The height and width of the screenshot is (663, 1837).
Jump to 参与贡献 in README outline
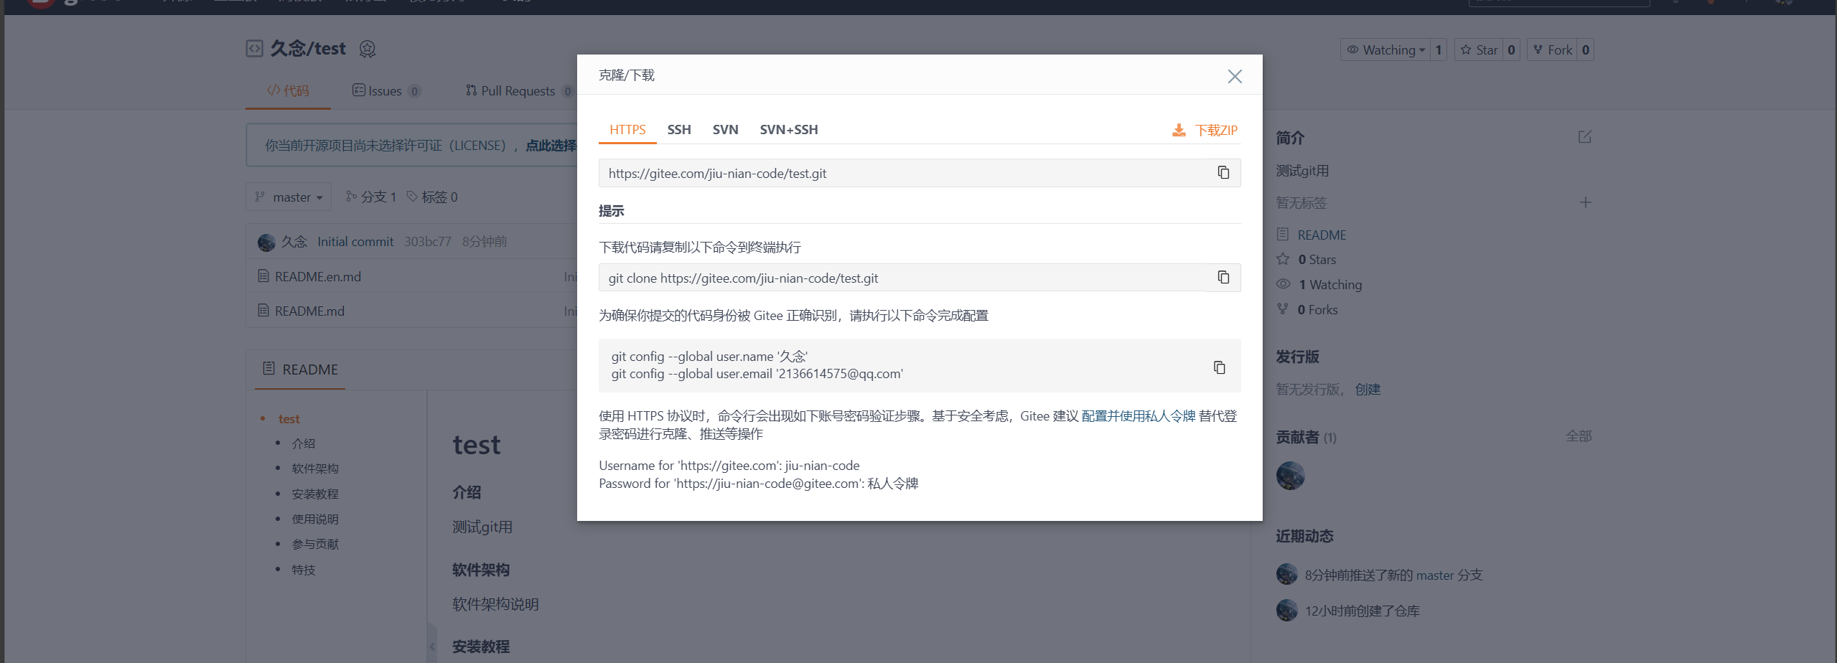pyautogui.click(x=314, y=544)
